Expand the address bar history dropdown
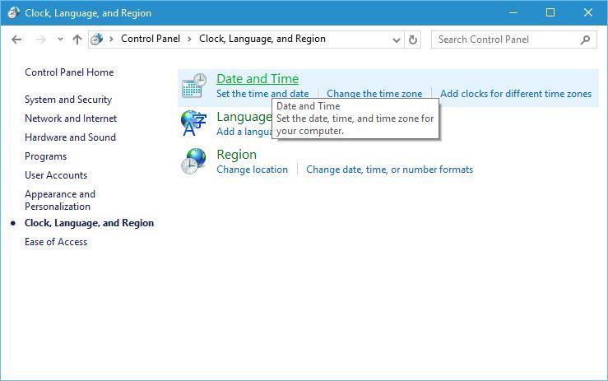608x381 pixels. click(x=397, y=40)
